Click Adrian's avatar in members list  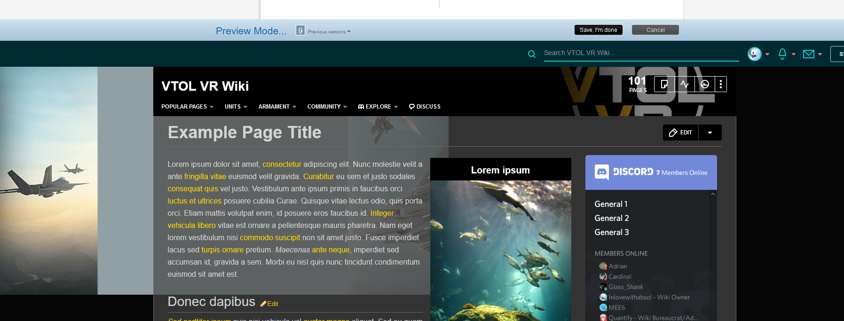point(603,266)
